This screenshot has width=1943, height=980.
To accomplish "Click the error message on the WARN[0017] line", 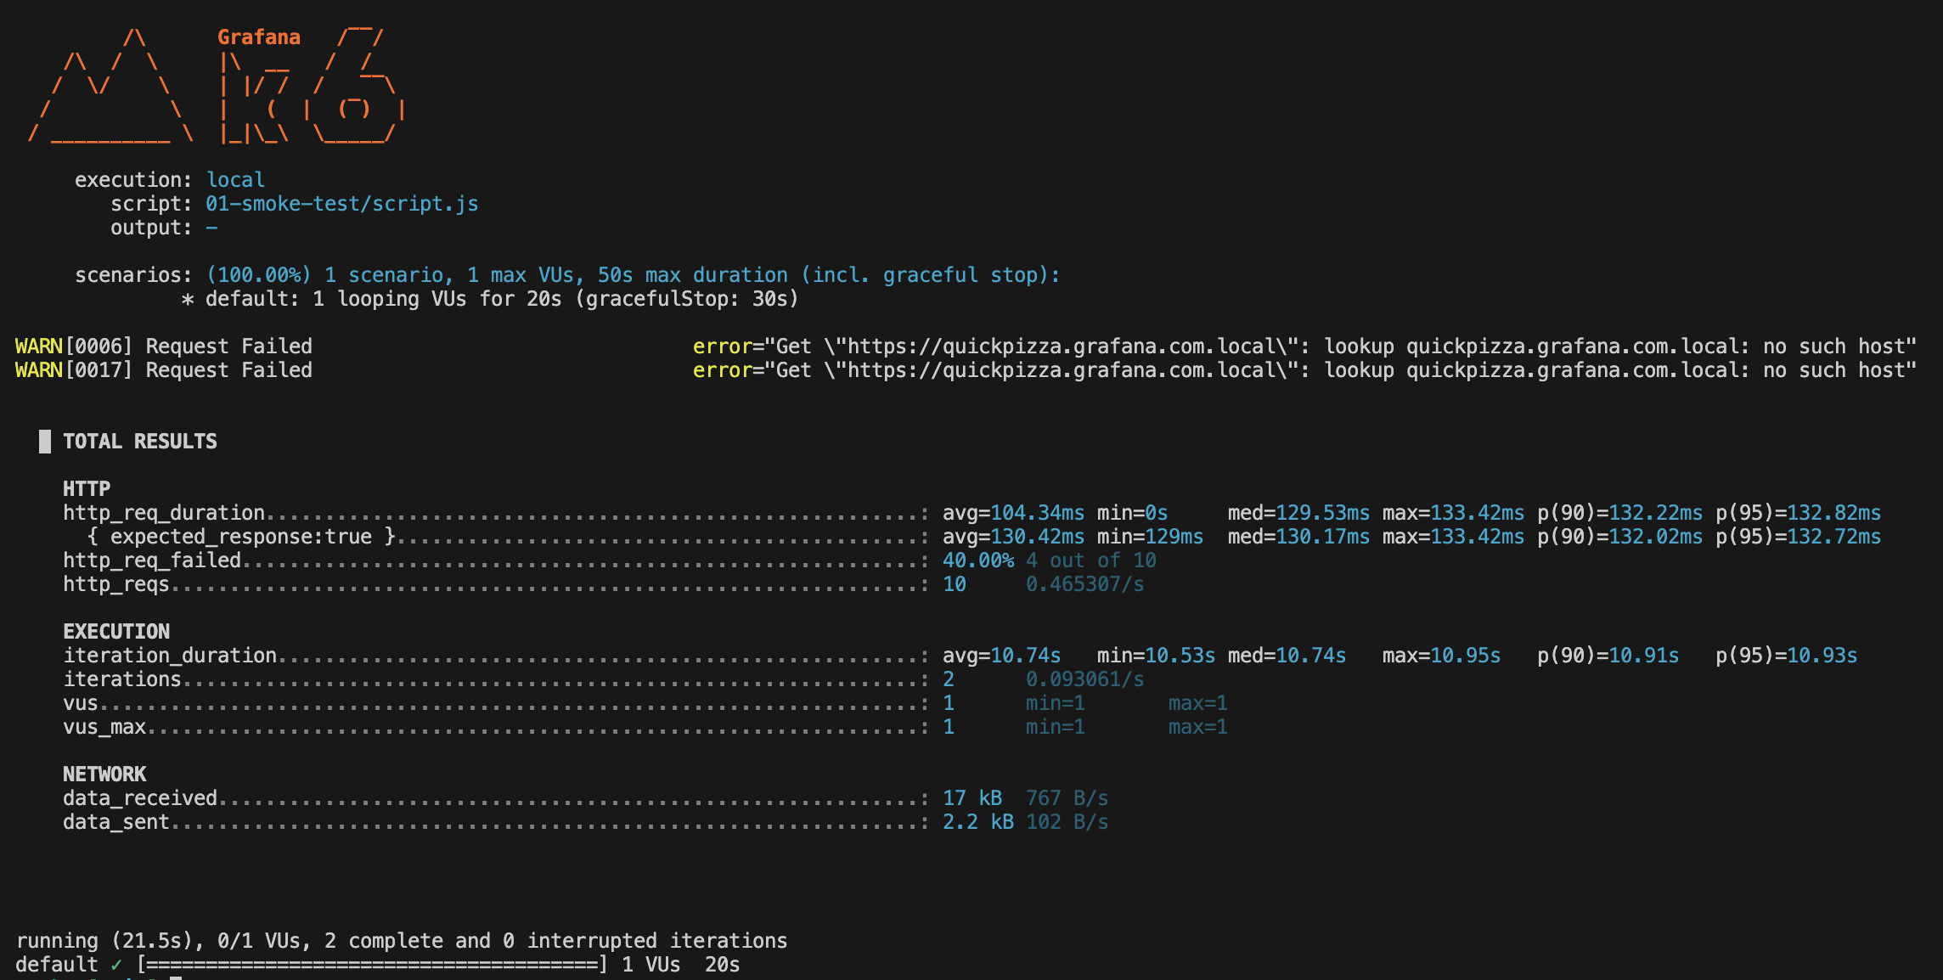I will click(x=1304, y=370).
